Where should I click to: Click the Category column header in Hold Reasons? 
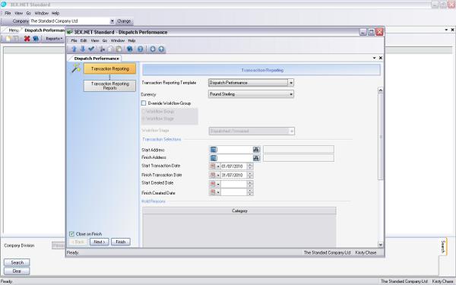pos(239,211)
